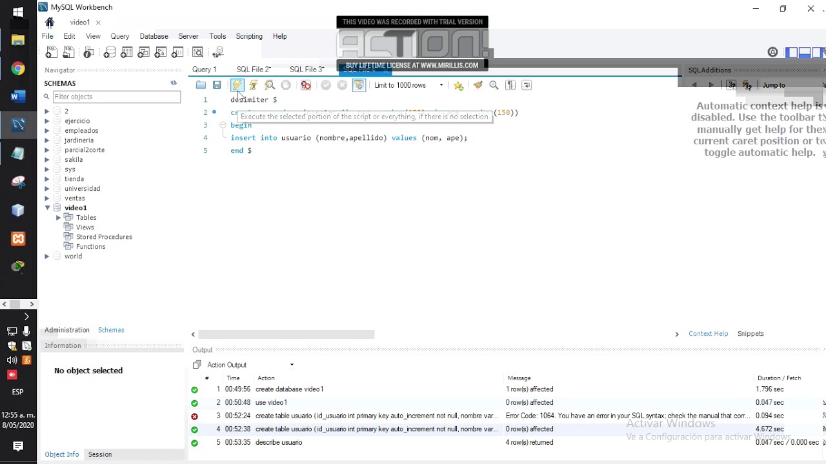
Task: Open find panel magnifier in editor toolbar
Action: click(494, 85)
